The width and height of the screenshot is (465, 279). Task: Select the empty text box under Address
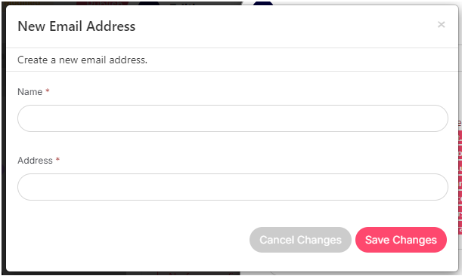coord(233,187)
